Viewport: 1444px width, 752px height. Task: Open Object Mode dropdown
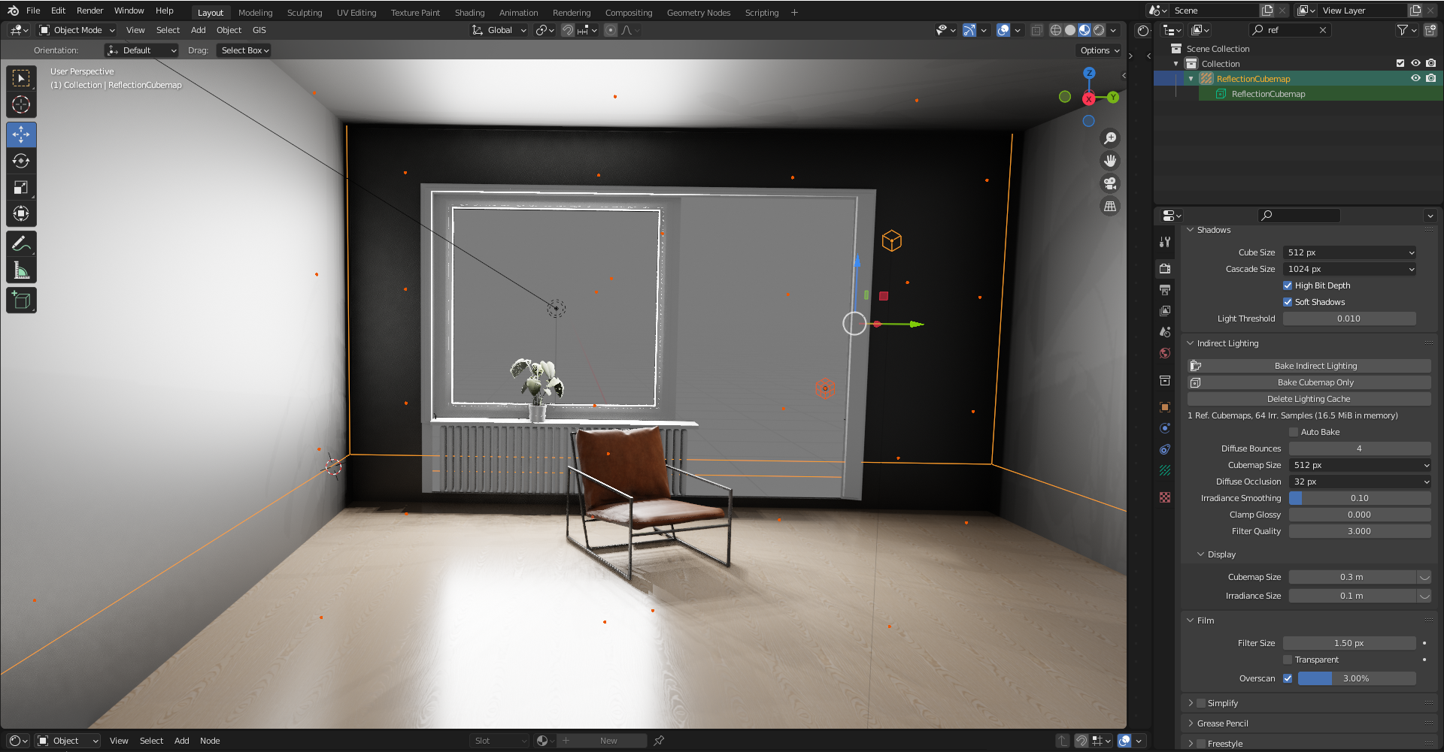(x=77, y=30)
